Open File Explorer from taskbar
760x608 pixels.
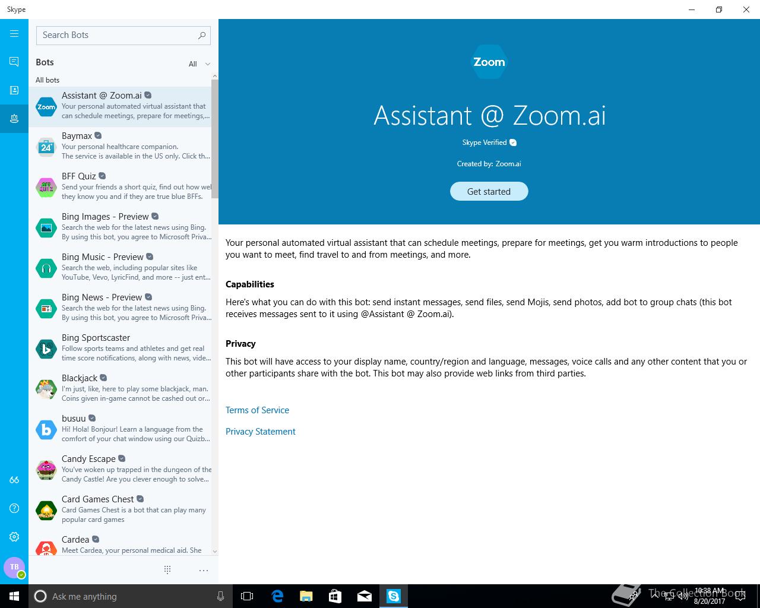click(x=306, y=596)
